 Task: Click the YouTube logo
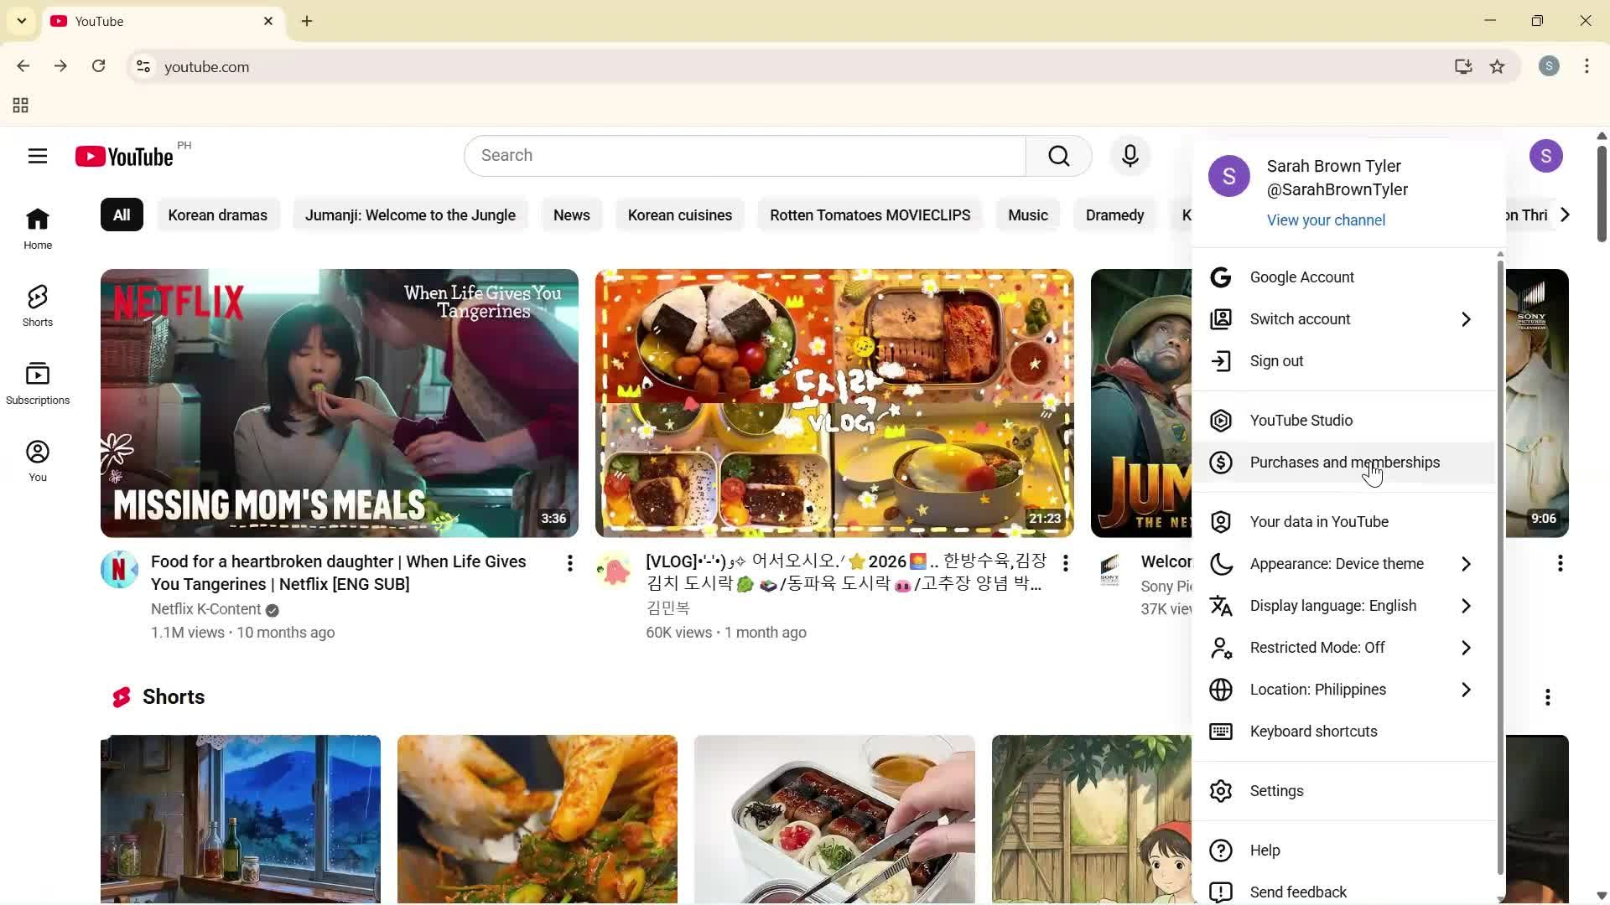(122, 156)
